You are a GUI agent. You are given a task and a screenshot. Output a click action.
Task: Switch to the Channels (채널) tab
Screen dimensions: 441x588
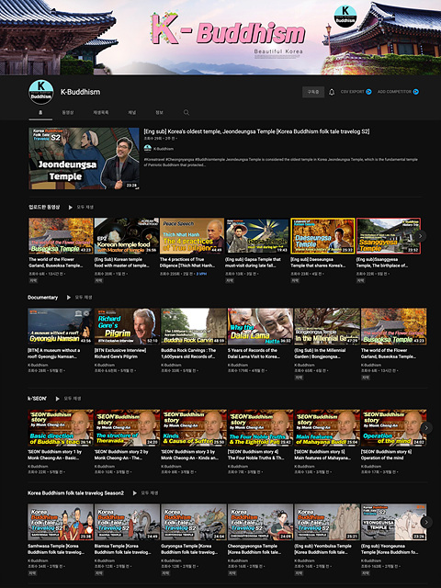click(132, 112)
